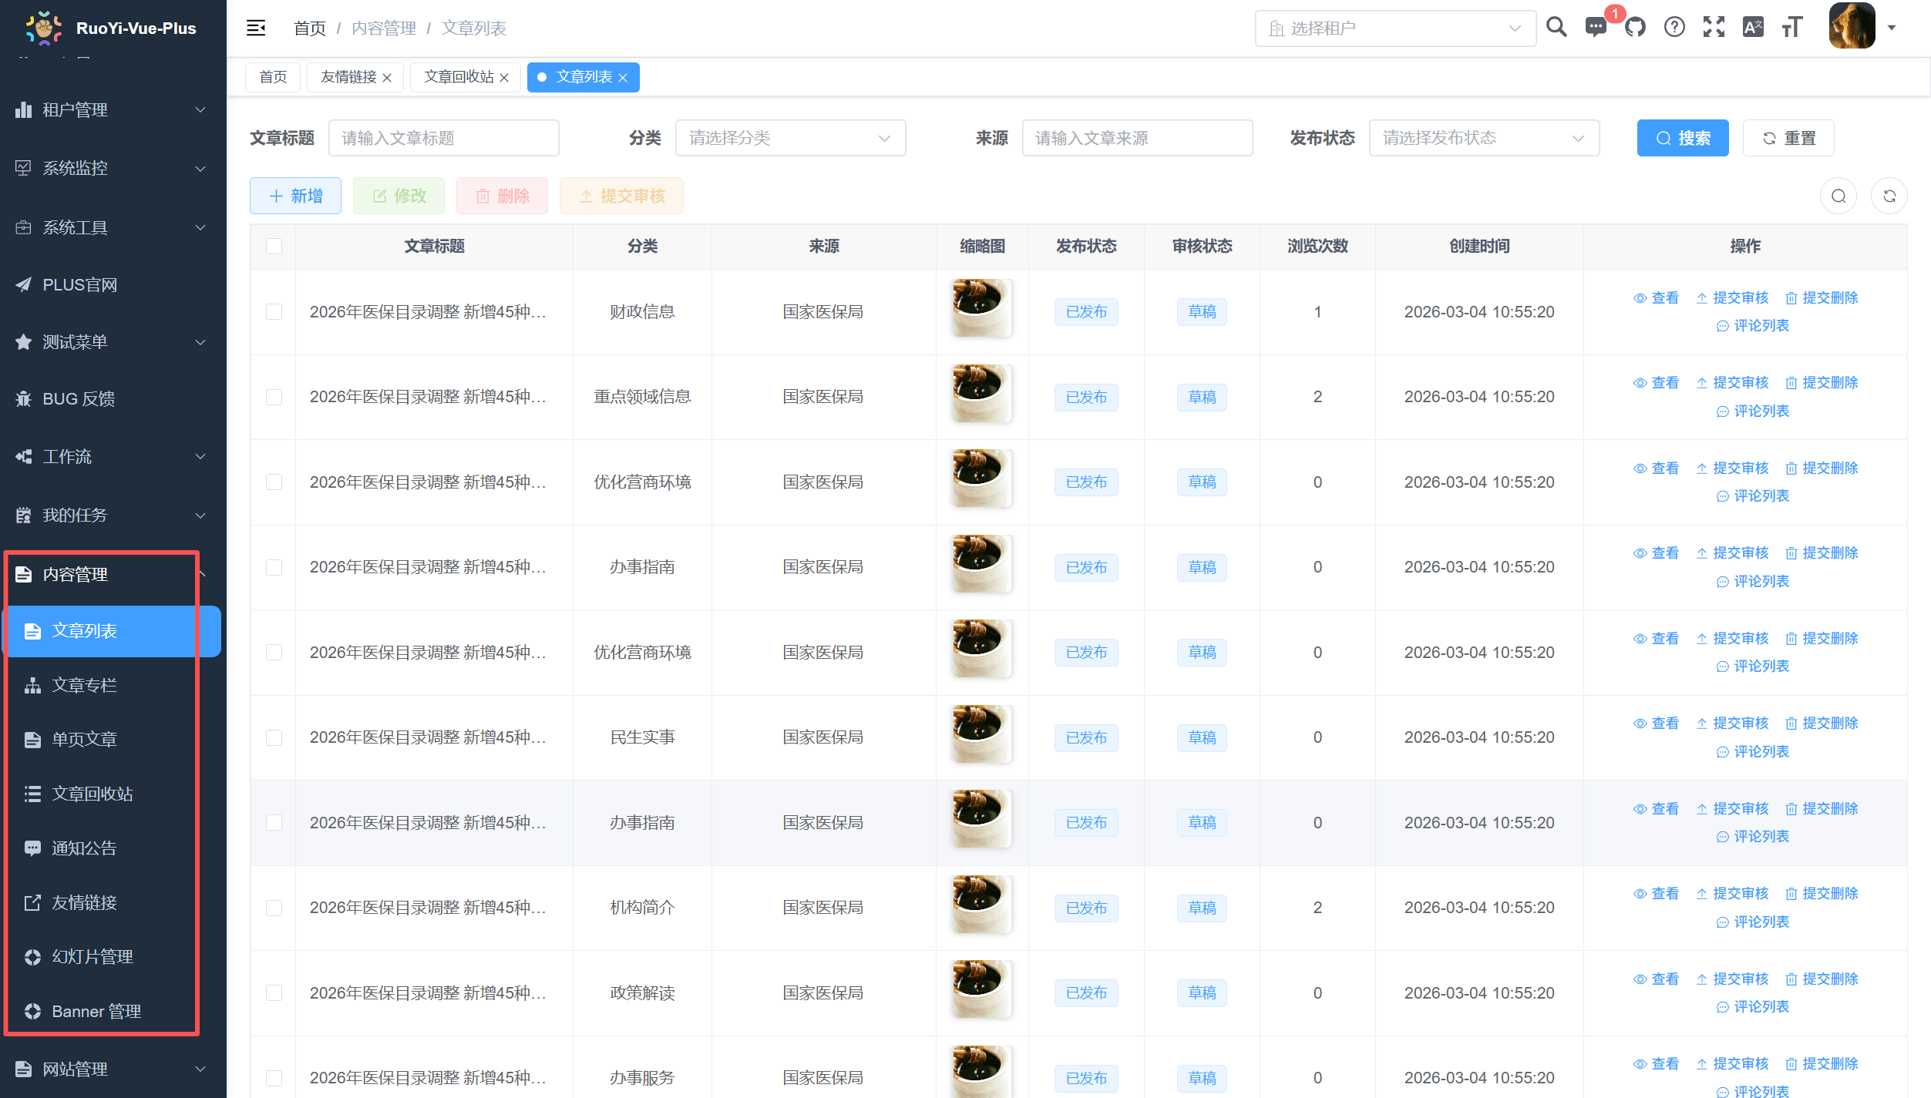Viewport: 1931px width, 1098px height.
Task: Open the language switch icon
Action: [x=1753, y=28]
